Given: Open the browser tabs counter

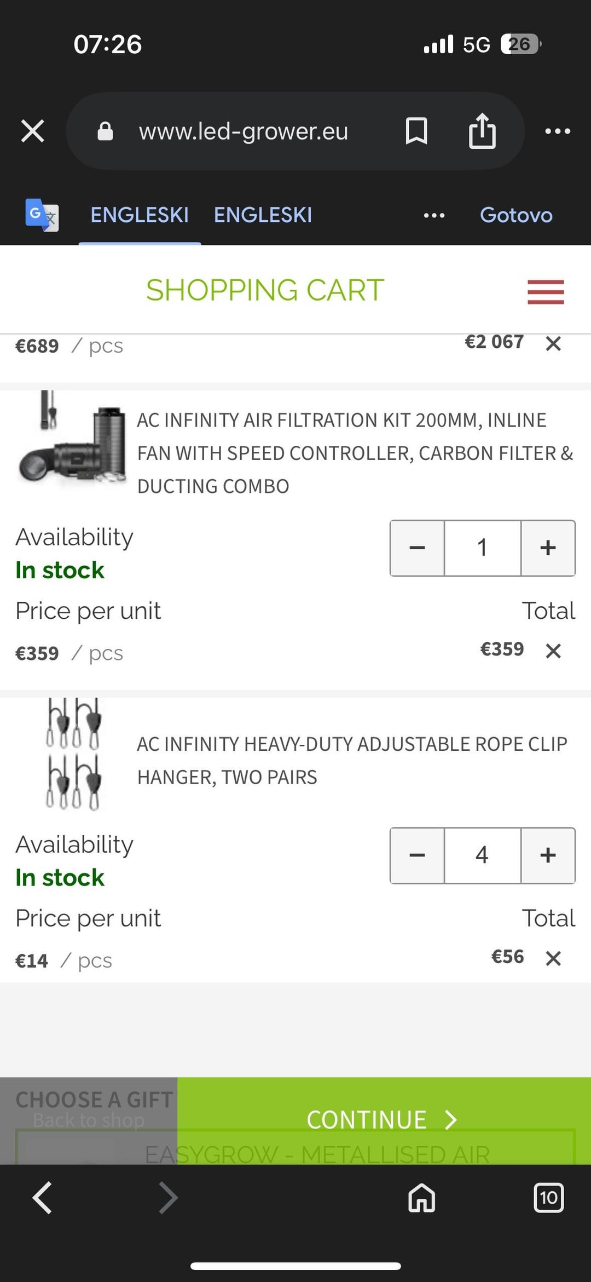Looking at the screenshot, I should pos(548,1198).
